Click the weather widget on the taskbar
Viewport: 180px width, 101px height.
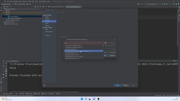click(7, 99)
